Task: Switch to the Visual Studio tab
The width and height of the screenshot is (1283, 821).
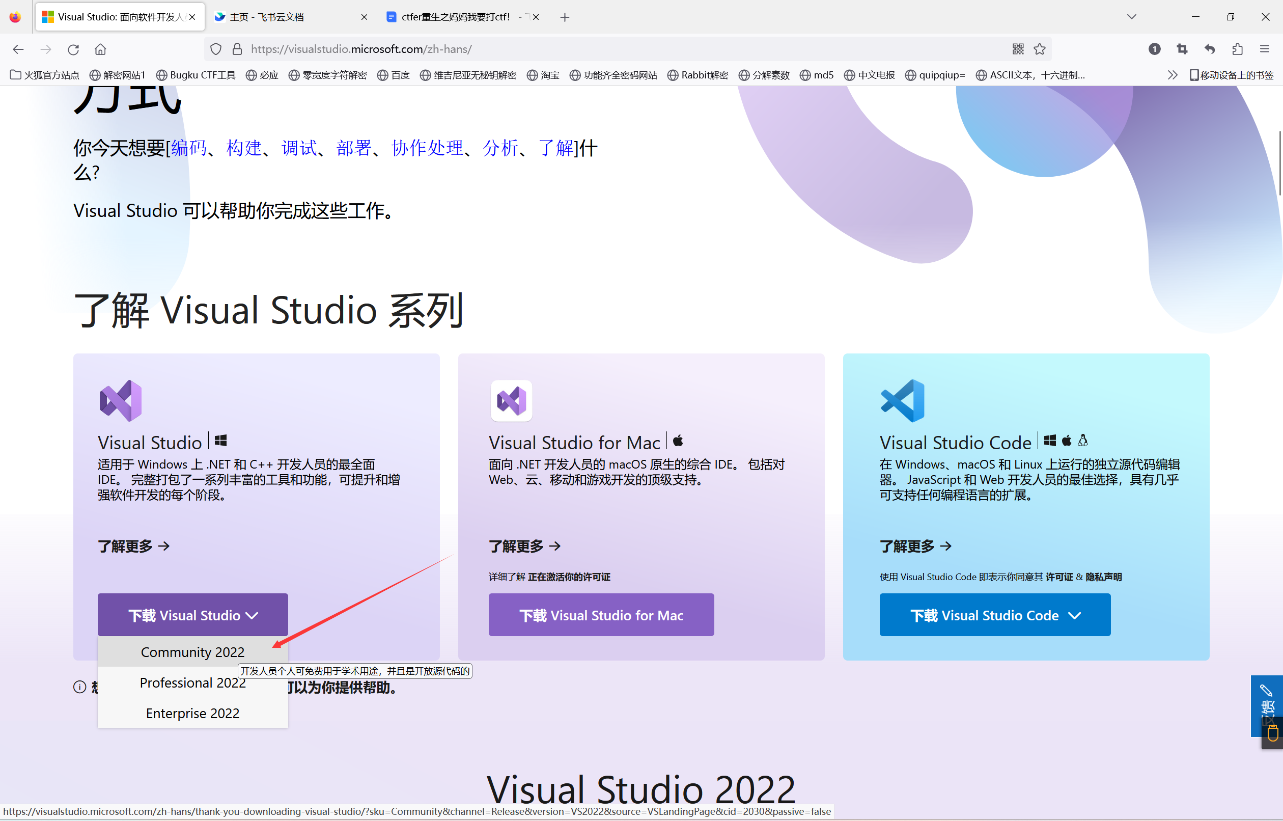Action: pyautogui.click(x=120, y=17)
